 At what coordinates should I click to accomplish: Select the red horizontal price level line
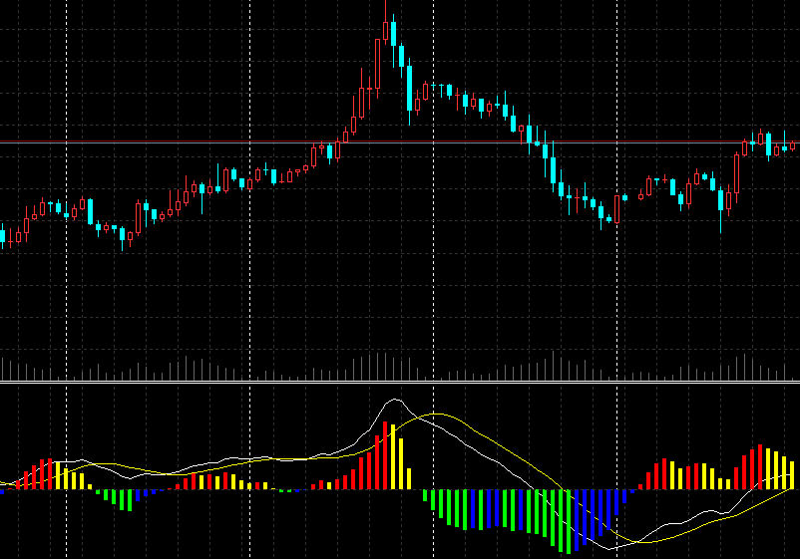coord(400,141)
